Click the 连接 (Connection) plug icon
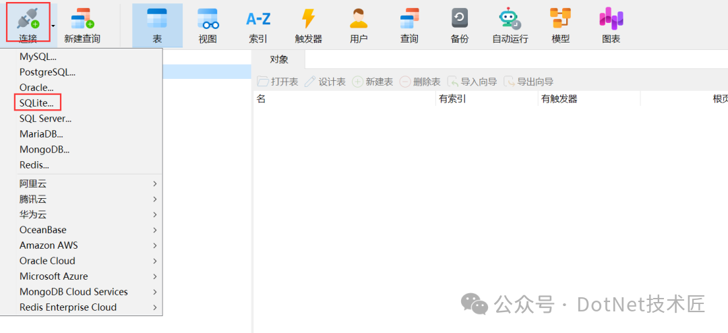The height and width of the screenshot is (333, 728). 28,20
